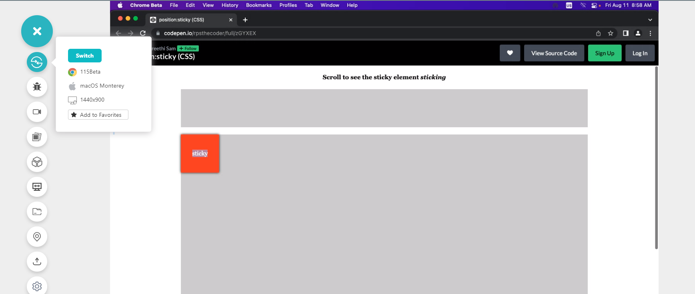The width and height of the screenshot is (695, 294).
Task: Click the bug report icon in sidebar
Action: pos(37,87)
